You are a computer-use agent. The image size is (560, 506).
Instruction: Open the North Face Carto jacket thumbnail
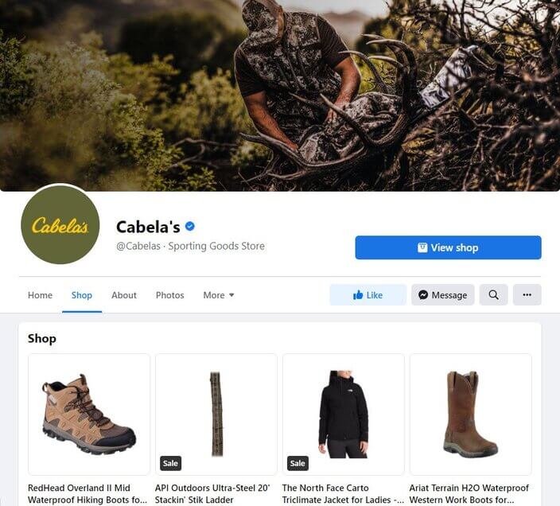(x=343, y=415)
